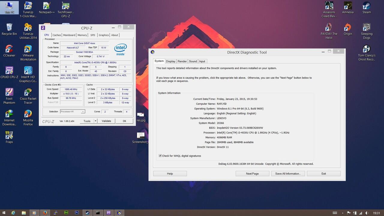Launch Foxit Phantom desktop shortcut
The width and height of the screenshot is (384, 216).
point(9,96)
